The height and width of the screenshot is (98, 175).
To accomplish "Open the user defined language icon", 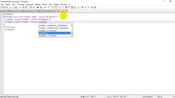I will pyautogui.click(x=69, y=7).
